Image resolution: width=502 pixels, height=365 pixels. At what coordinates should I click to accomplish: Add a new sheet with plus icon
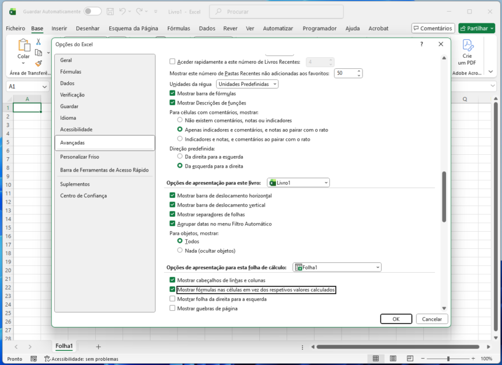(x=98, y=347)
